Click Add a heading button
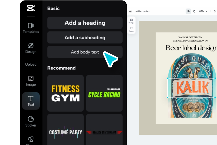The width and height of the screenshot is (217, 145). [x=85, y=23]
